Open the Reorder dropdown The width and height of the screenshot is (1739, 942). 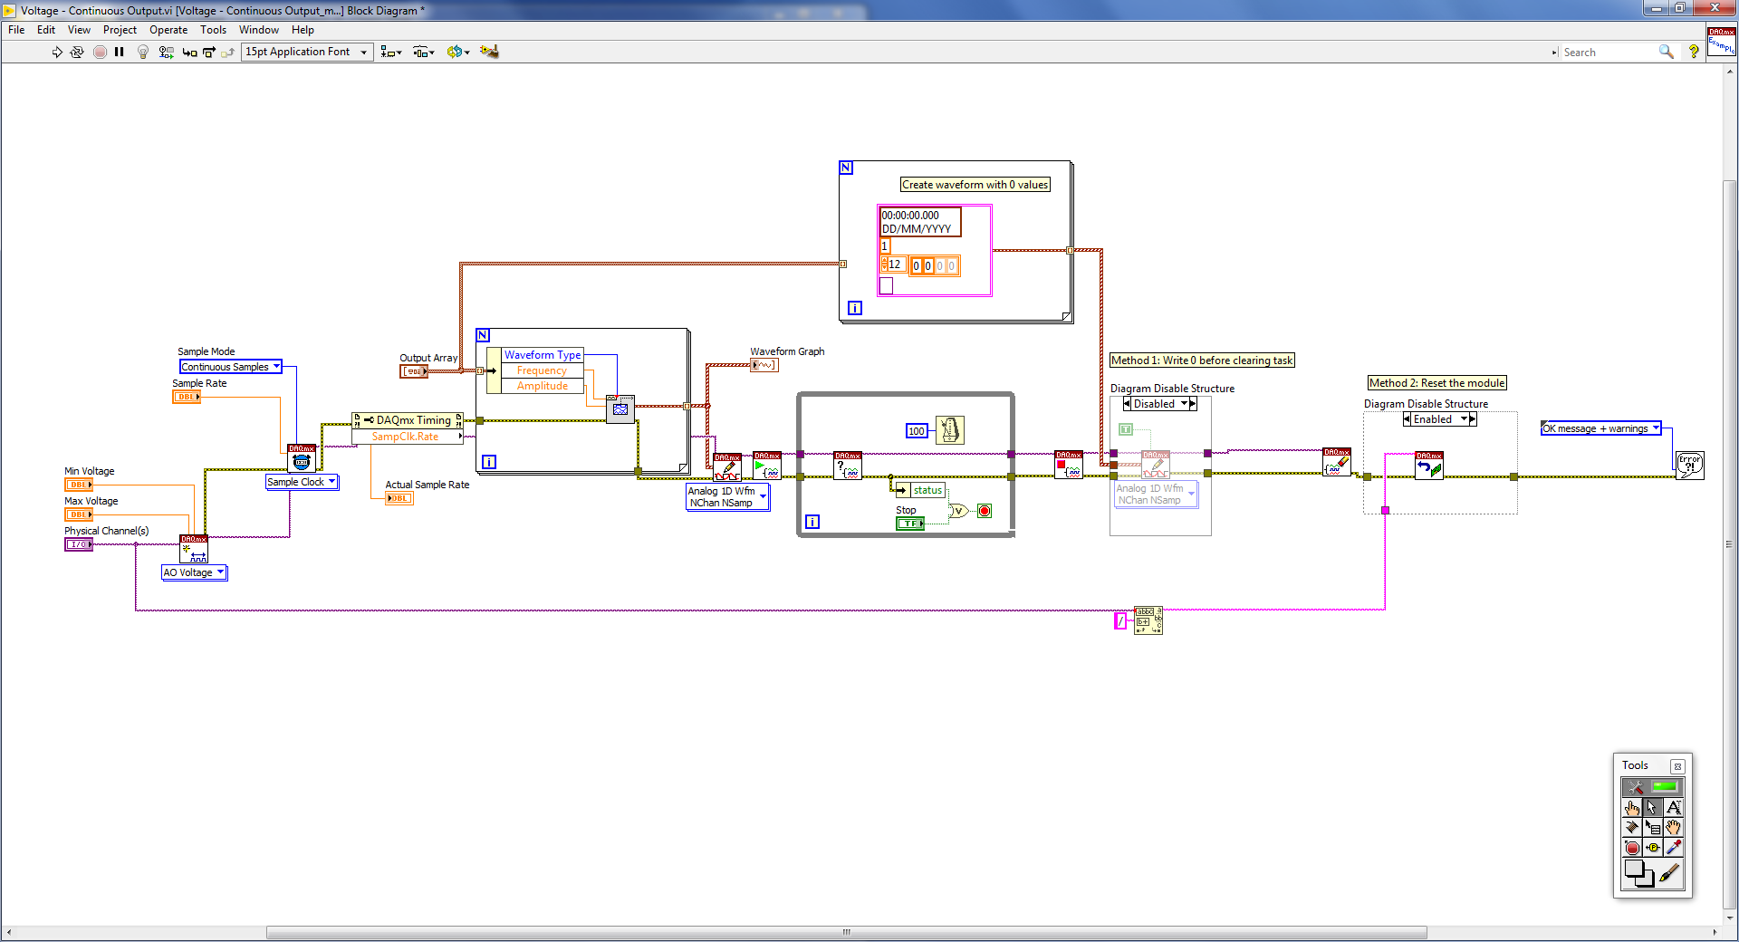458,52
